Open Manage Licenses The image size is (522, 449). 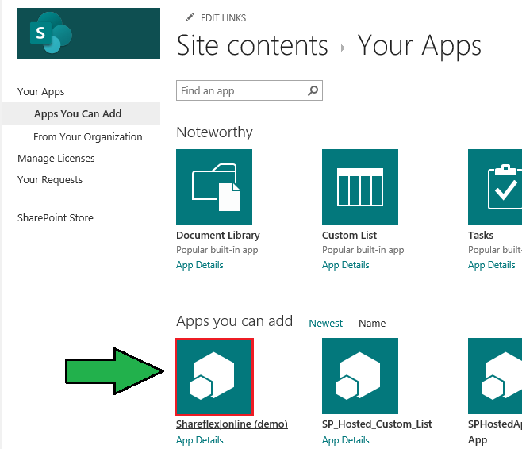coord(56,159)
